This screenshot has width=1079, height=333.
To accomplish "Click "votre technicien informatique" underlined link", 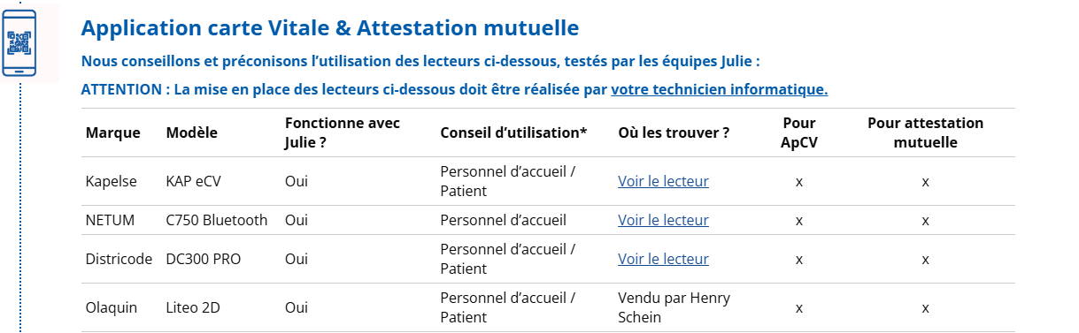I will (719, 89).
